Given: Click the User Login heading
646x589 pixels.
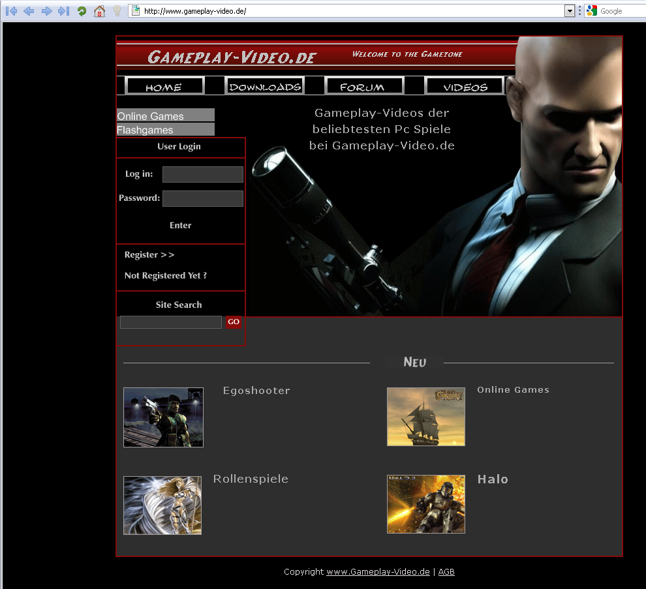Looking at the screenshot, I should pos(179,147).
